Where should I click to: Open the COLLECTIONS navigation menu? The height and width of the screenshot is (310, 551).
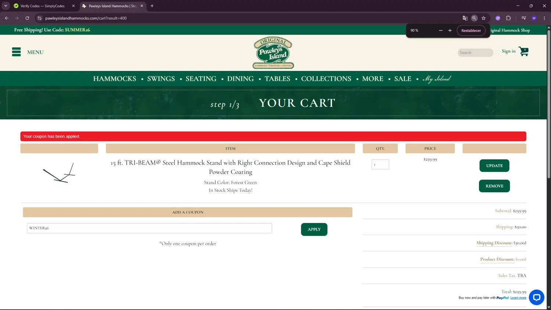coord(326,79)
